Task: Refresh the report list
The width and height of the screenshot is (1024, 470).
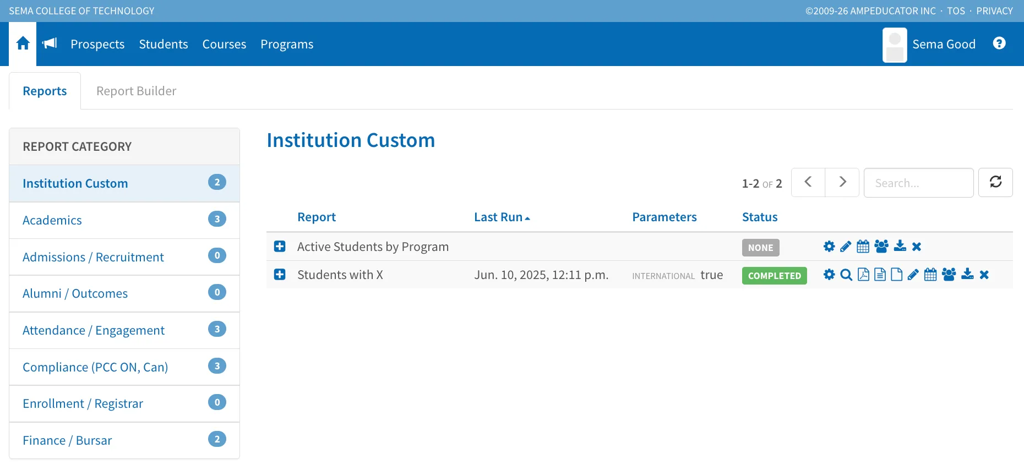Action: pyautogui.click(x=995, y=182)
